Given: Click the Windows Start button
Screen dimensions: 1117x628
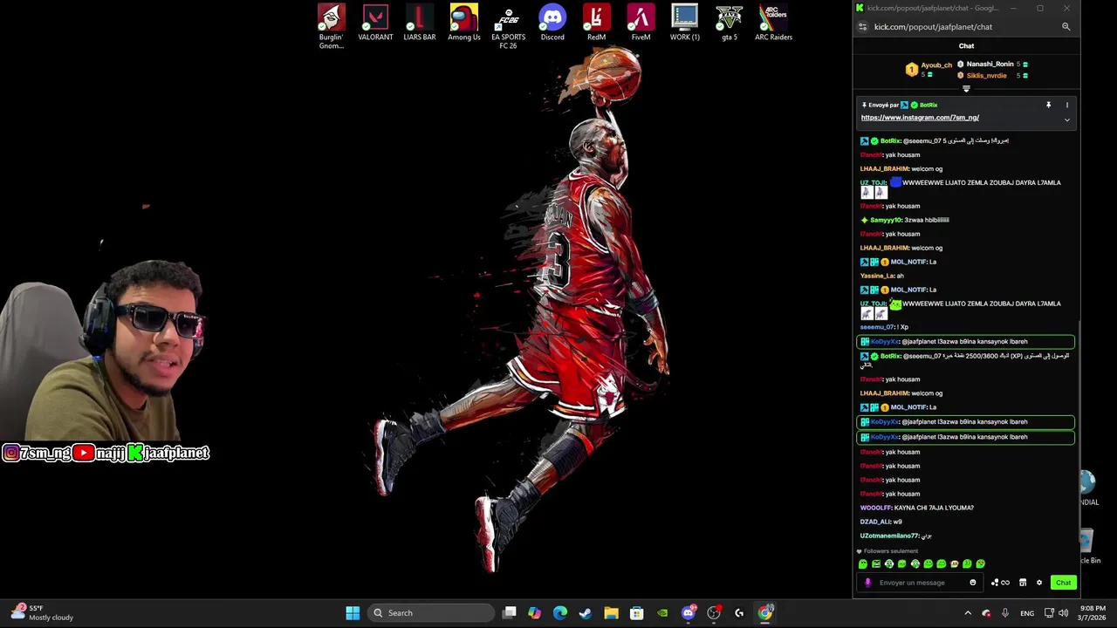Looking at the screenshot, I should (x=353, y=613).
